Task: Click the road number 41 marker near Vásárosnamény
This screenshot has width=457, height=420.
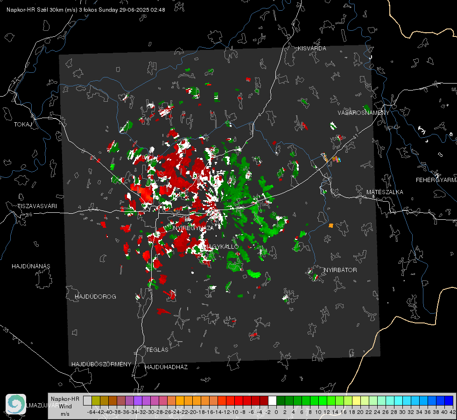Action: 355,137
